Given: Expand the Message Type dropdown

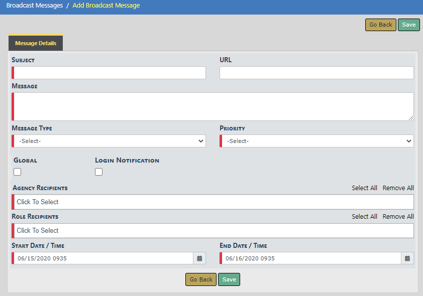Looking at the screenshot, I should [x=109, y=141].
